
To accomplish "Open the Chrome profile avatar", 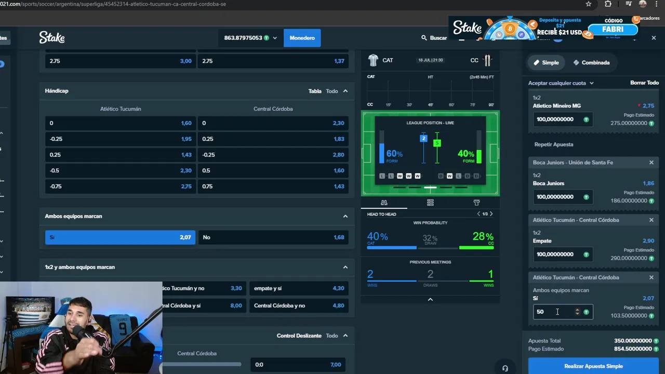I will 643,4.
